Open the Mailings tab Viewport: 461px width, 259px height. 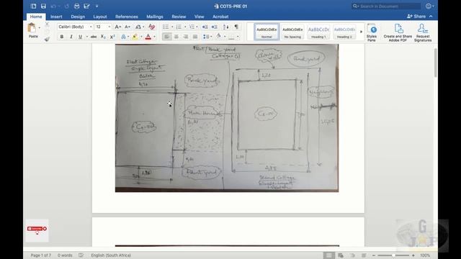tap(155, 17)
